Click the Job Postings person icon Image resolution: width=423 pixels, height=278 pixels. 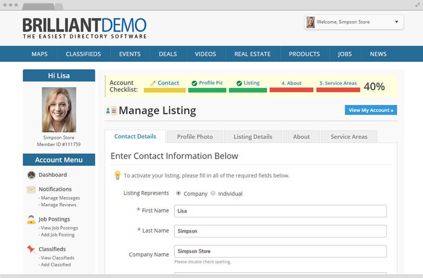tap(31, 220)
